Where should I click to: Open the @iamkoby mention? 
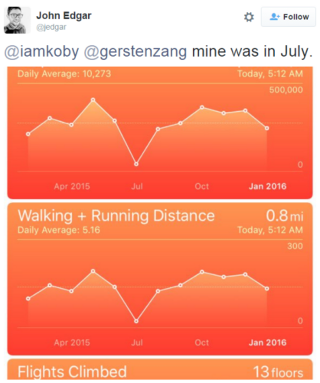click(x=41, y=52)
